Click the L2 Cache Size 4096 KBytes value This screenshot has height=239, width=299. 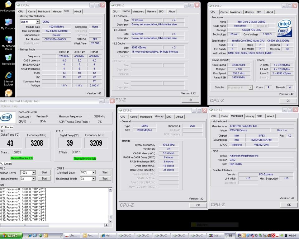tap(147, 47)
